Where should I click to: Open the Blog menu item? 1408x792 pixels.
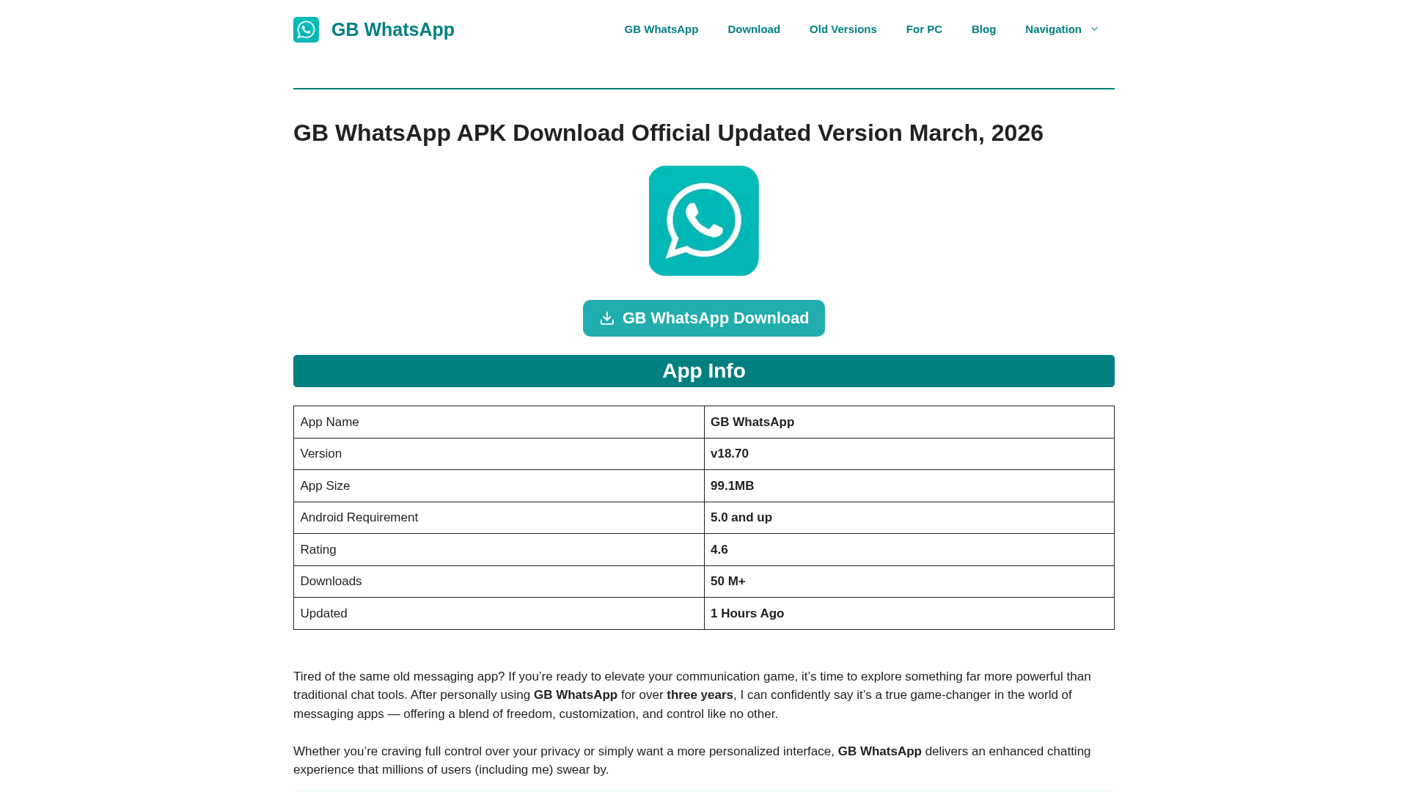pyautogui.click(x=983, y=29)
